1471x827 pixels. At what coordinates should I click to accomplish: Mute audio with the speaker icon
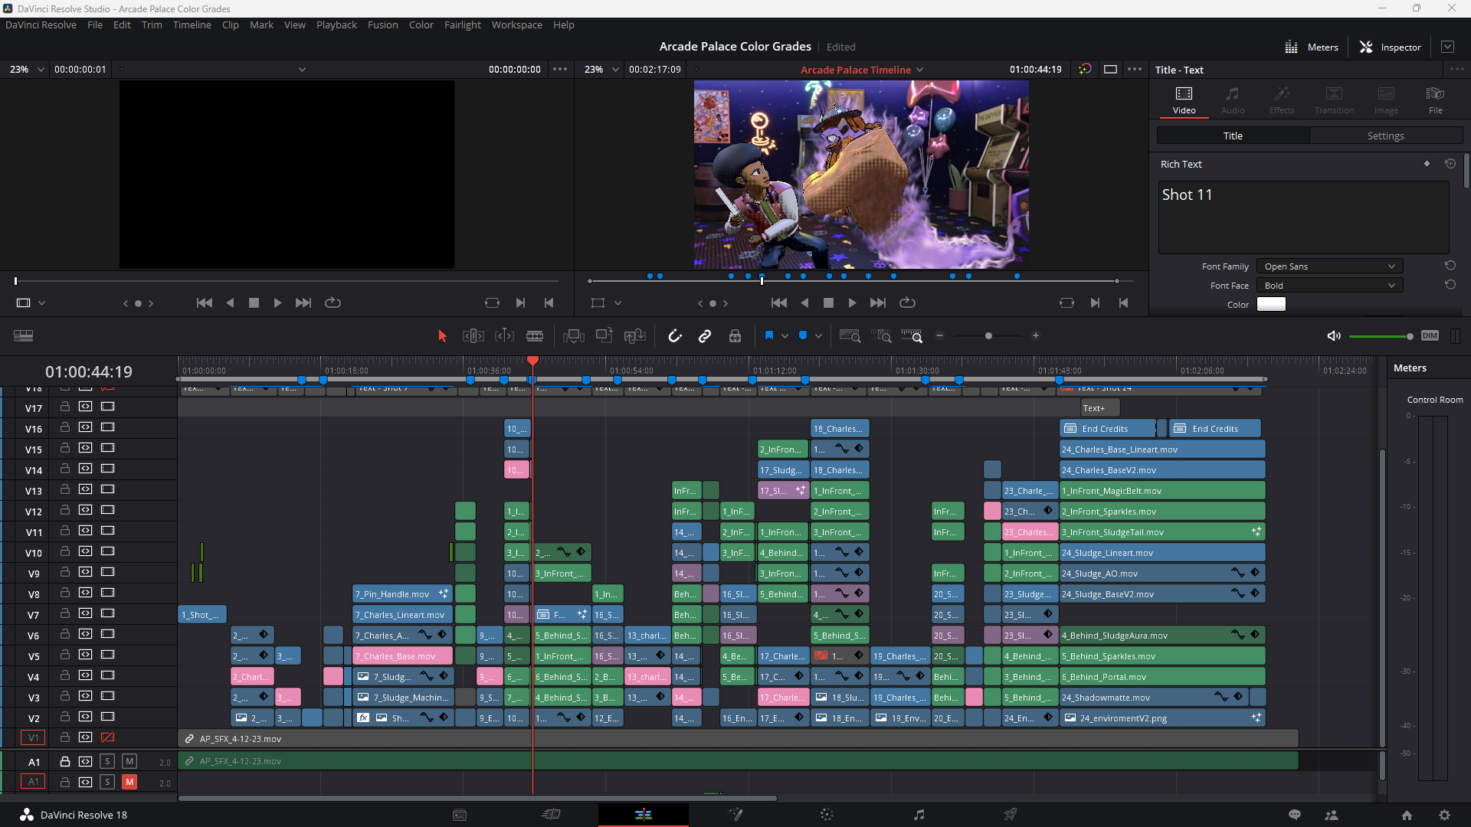coord(1333,336)
